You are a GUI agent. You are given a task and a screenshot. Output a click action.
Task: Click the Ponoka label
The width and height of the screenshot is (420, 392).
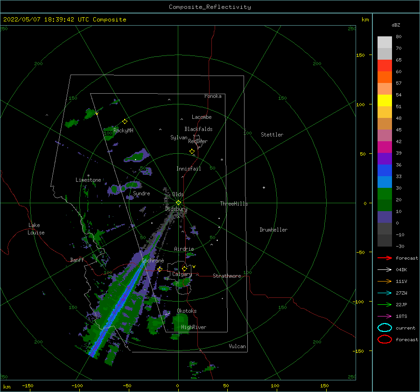(x=213, y=96)
